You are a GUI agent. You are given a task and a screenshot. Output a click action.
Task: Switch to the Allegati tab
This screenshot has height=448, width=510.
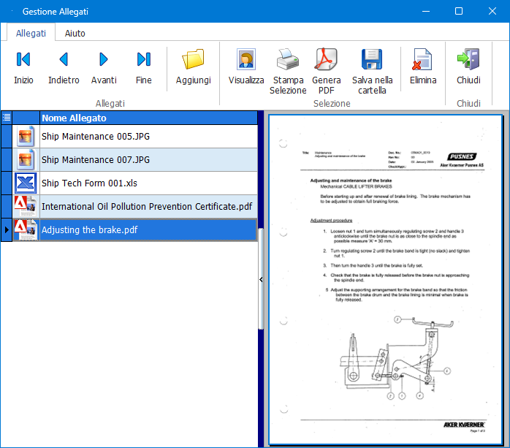tap(31, 33)
